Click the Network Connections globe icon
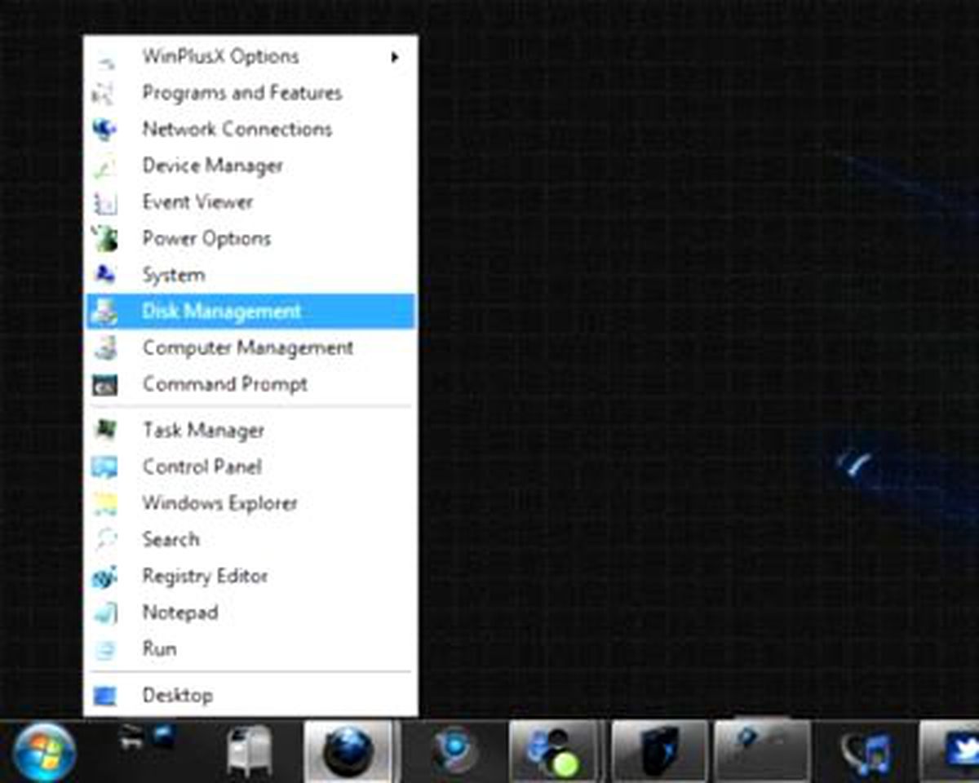 pyautogui.click(x=104, y=130)
